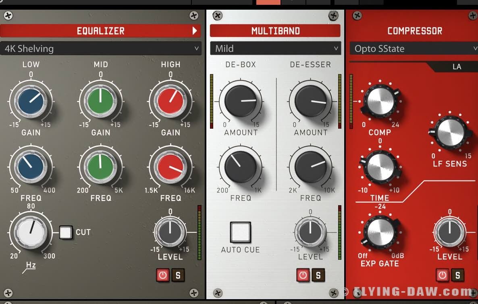The image size is (478, 304).
Task: Toggle the CUT switch on the equalizer
Action: [x=66, y=232]
